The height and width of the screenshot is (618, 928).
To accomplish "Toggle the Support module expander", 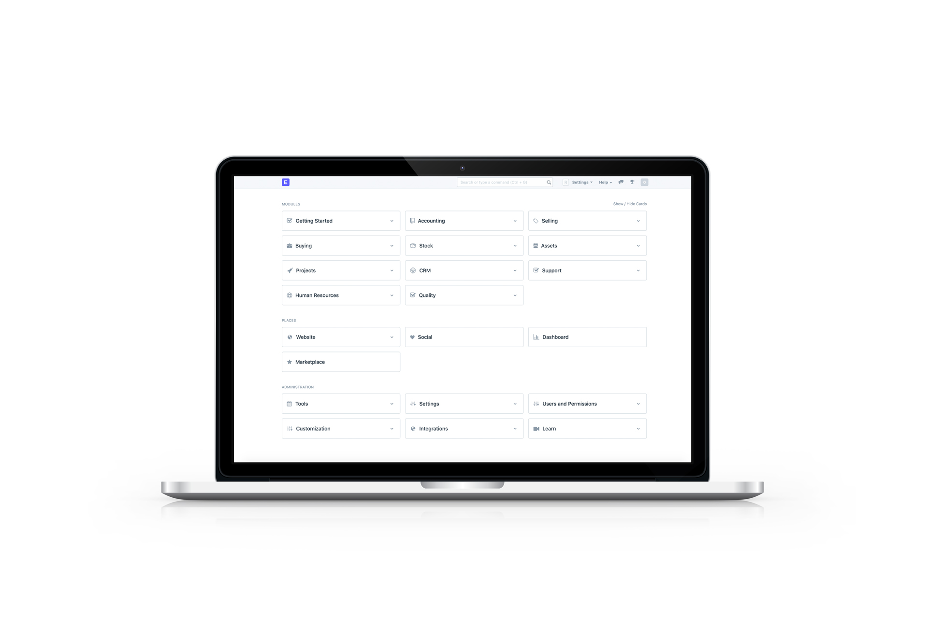I will tap(638, 270).
